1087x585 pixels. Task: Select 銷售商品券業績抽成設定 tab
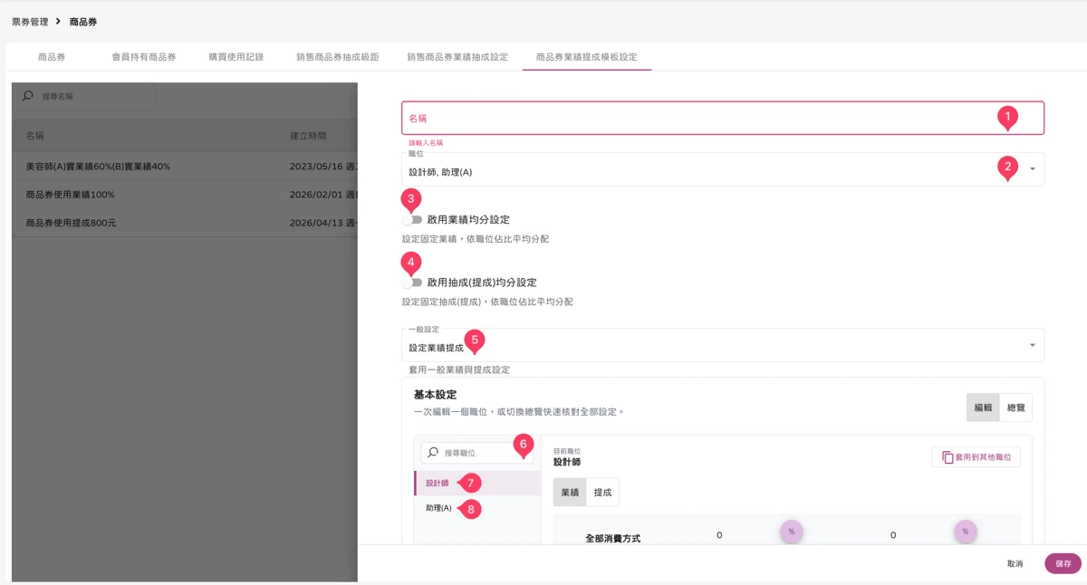457,56
